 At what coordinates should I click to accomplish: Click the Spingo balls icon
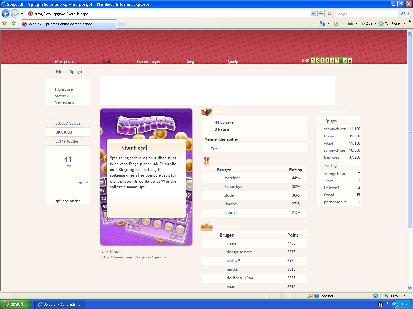(x=206, y=111)
